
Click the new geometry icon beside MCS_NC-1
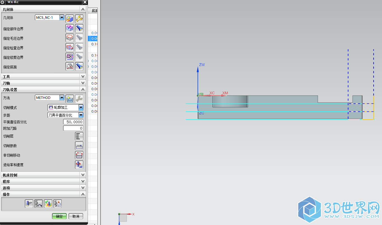click(69, 19)
